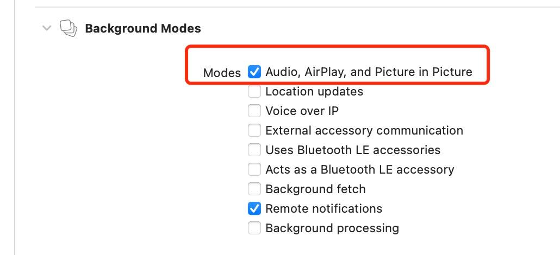This screenshot has width=560, height=255.
Task: Click the 'Location updates' label text
Action: coord(314,91)
